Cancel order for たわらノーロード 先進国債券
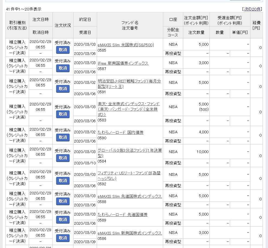Image resolution: width=268 pixels, height=248 pixels. (x=63, y=220)
